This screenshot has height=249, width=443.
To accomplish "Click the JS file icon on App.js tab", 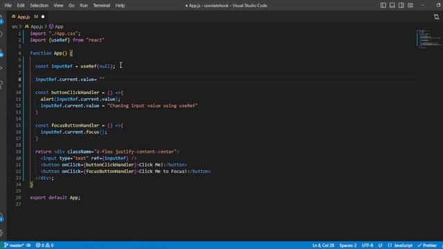I will (x=13, y=17).
